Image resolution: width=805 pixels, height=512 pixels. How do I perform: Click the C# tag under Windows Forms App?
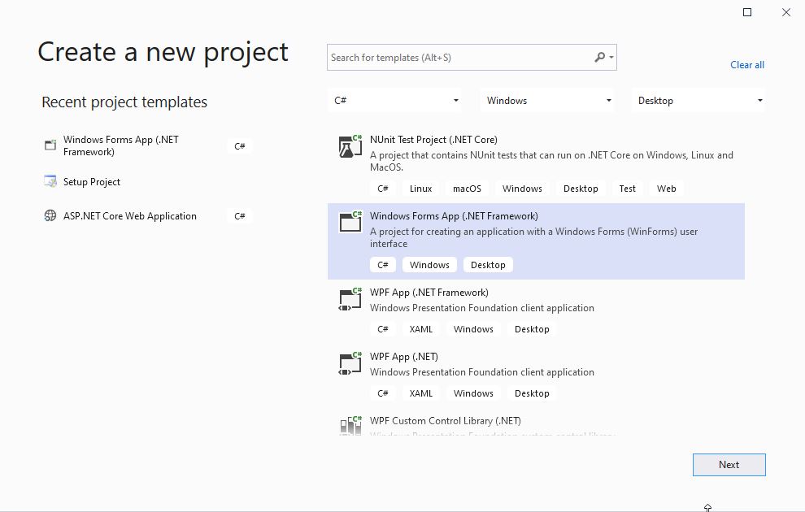382,265
